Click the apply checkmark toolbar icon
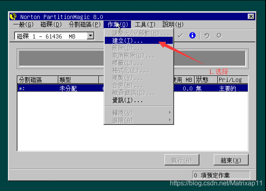266x191 pixels. [180, 36]
